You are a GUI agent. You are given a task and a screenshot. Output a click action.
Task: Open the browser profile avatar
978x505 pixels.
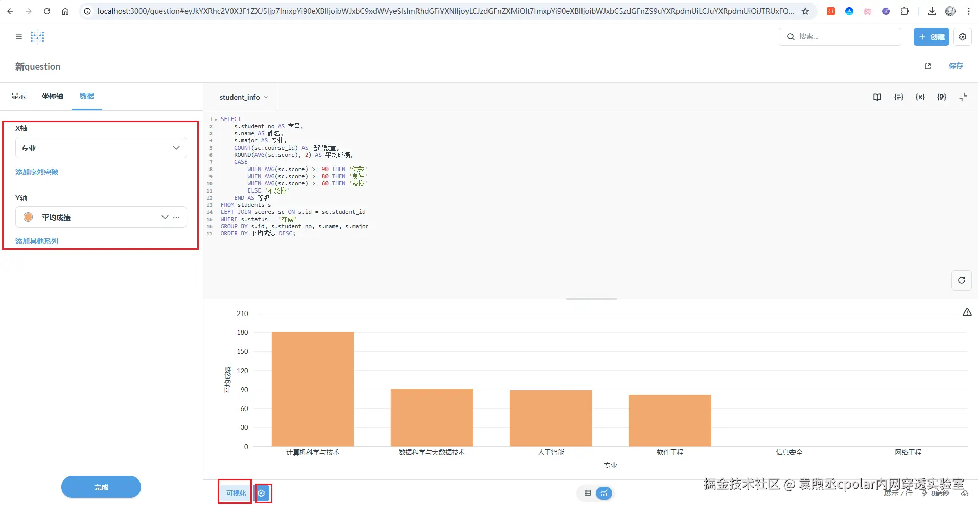950,11
